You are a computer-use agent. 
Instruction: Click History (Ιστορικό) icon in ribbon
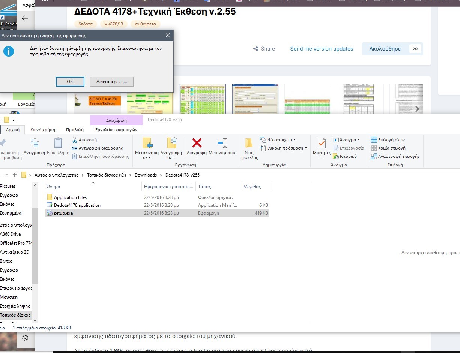[335, 156]
